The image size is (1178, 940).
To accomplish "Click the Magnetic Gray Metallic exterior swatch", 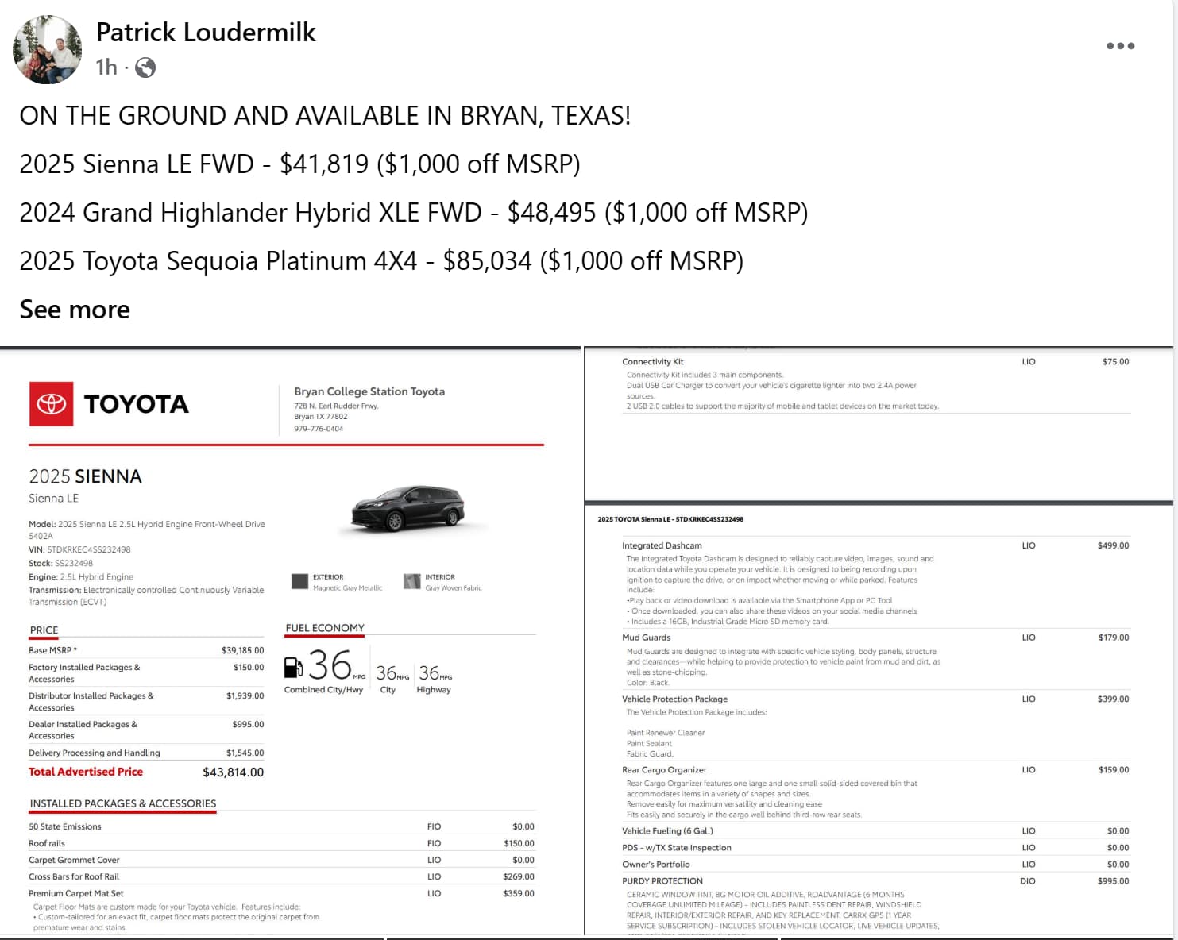I will click(299, 582).
